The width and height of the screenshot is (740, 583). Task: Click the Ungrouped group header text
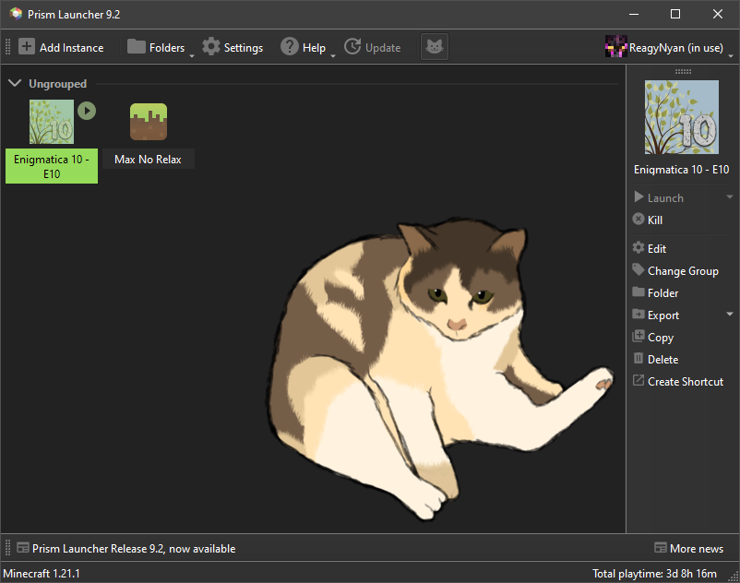pos(57,84)
